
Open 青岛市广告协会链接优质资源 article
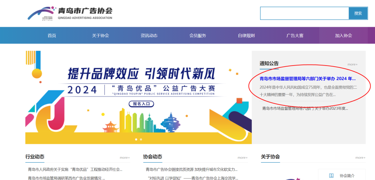pyautogui.click(x=191, y=170)
